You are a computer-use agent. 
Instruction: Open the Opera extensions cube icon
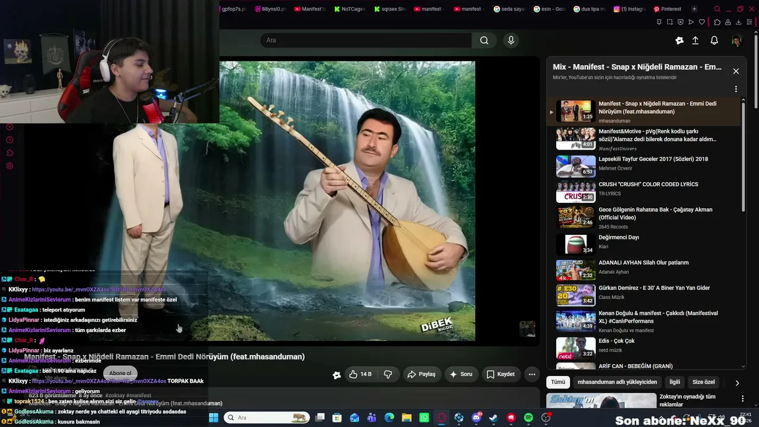click(x=717, y=22)
